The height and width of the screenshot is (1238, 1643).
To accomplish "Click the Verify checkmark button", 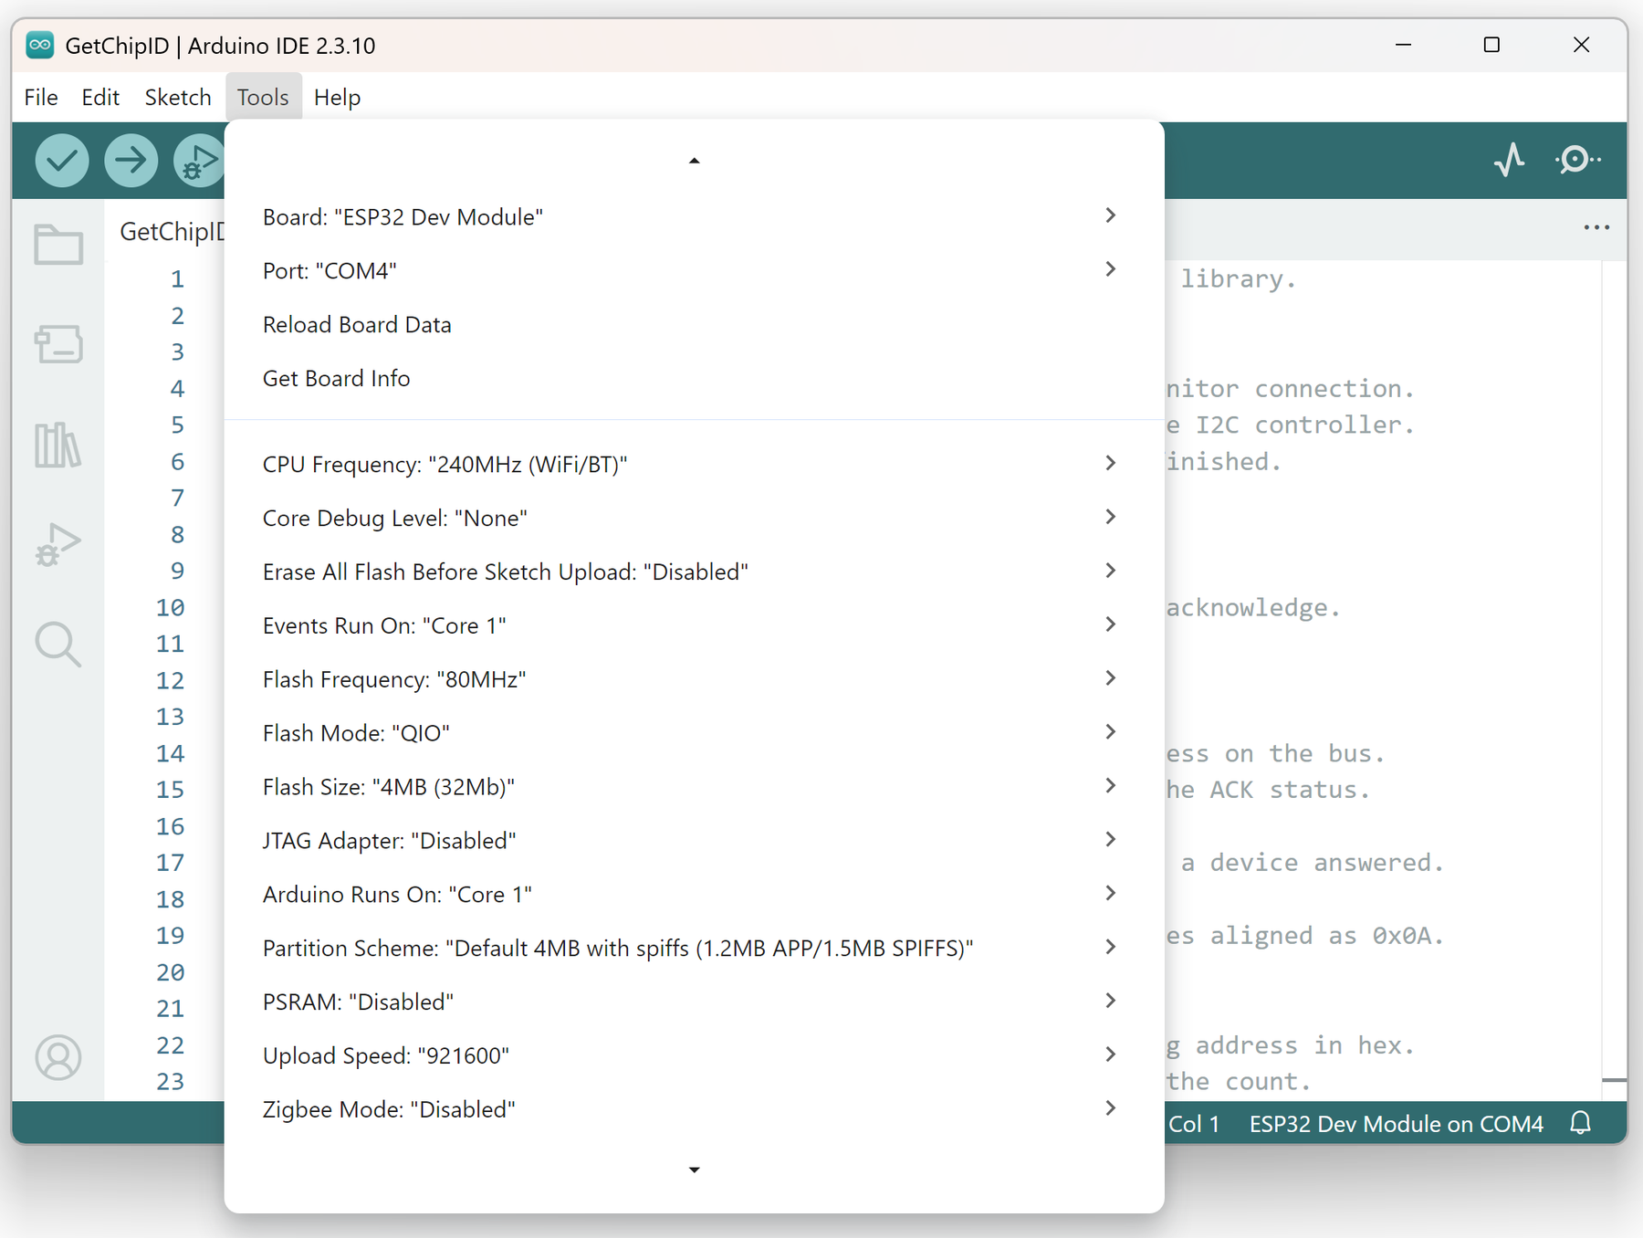I will point(62,161).
